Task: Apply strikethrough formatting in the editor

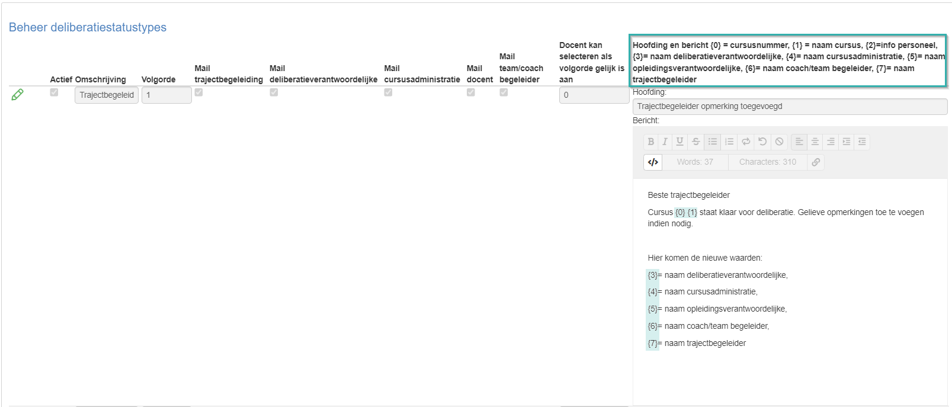Action: 696,142
